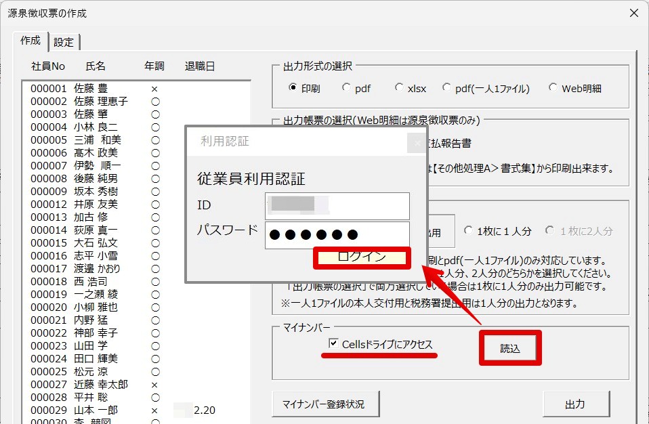This screenshot has width=649, height=424.
Task: Select the 印刷 output format radio button
Action: [x=293, y=87]
